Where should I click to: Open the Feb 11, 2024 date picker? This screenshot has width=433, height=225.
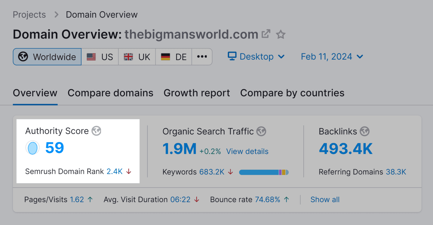[331, 56]
